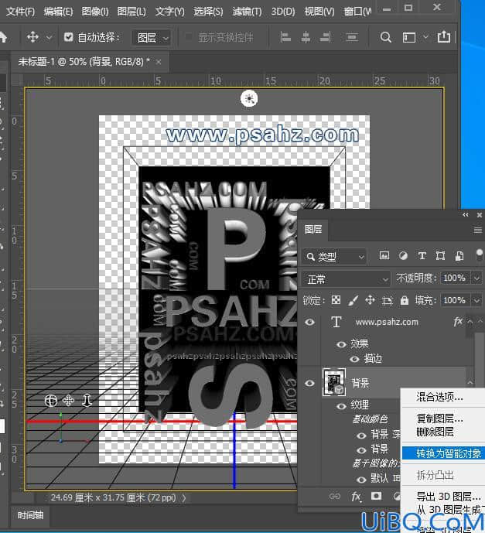The width and height of the screenshot is (485, 533).
Task: Click the align left edges icon
Action: point(285,36)
